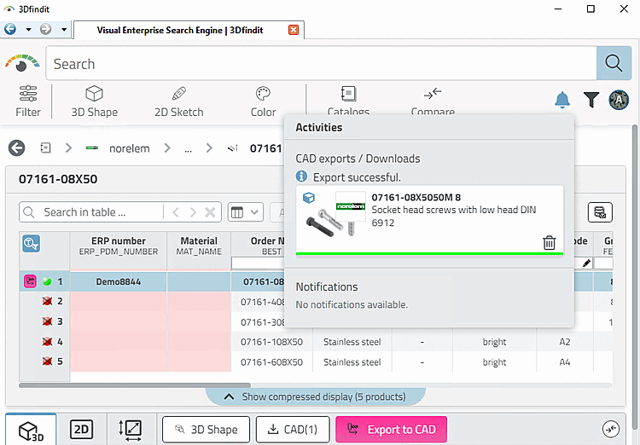Click the Search input field
This screenshot has width=640, height=445.
pyautogui.click(x=321, y=64)
